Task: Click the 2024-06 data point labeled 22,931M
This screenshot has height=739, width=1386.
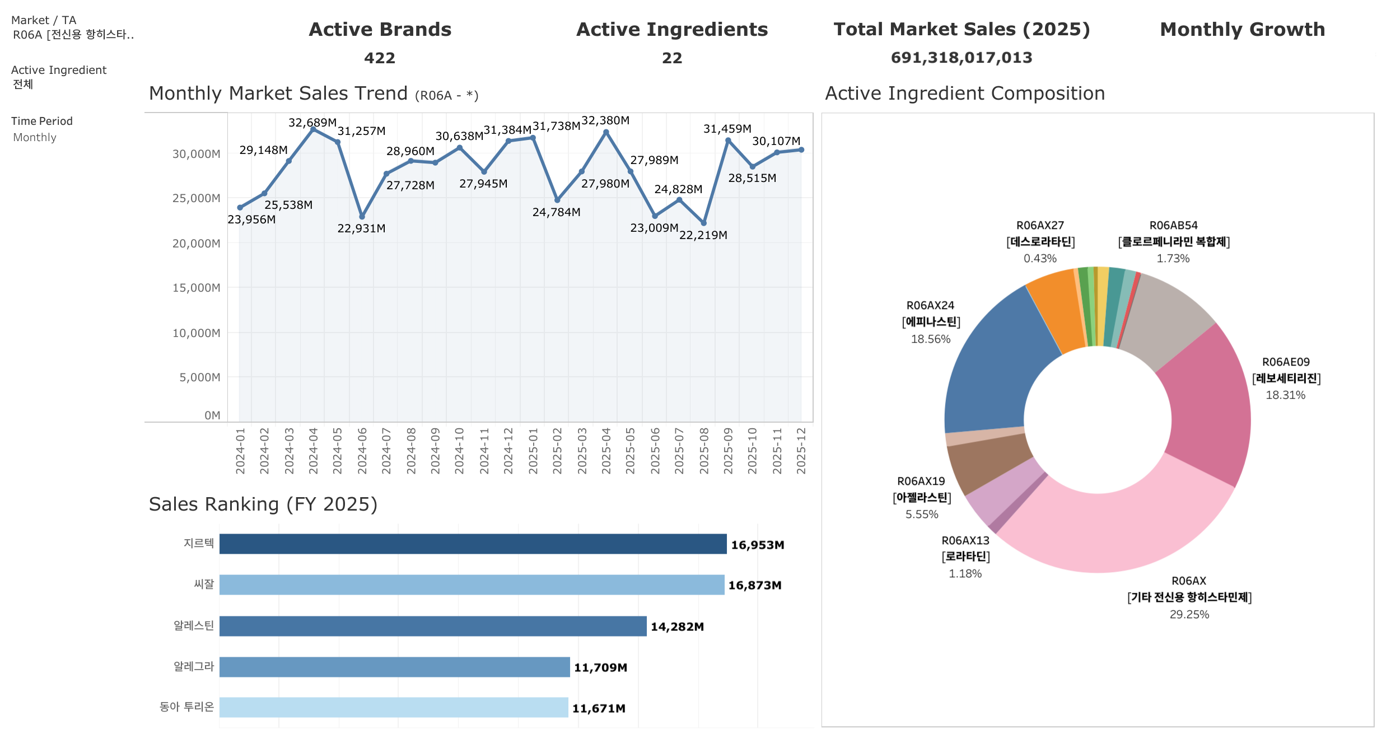Action: 362,217
